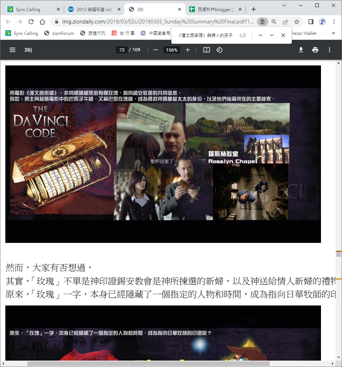Close the find bar
Viewport: 342px width, 367px height.
[283, 35]
